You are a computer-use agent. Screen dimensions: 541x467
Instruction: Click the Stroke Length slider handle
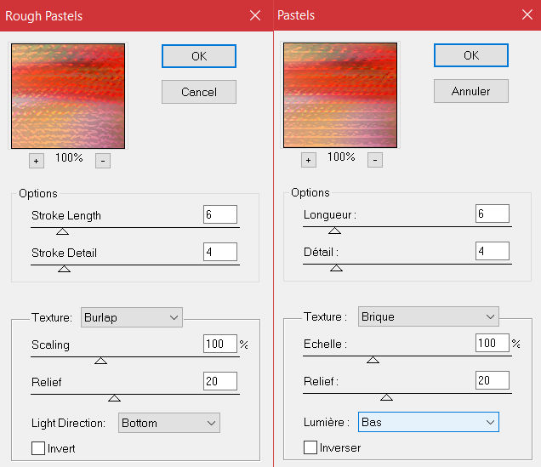coord(62,231)
